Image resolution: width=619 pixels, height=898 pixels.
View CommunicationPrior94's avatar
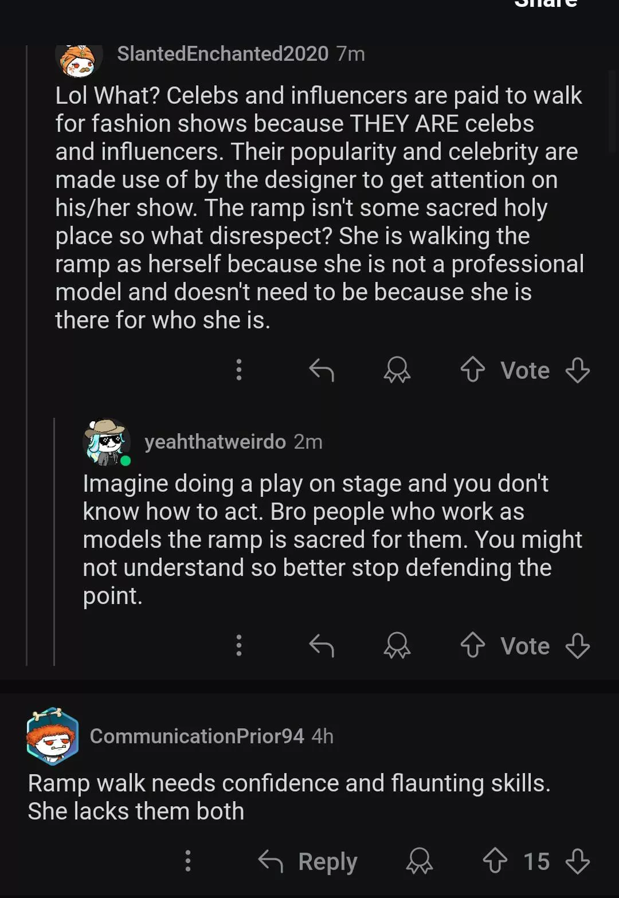pyautogui.click(x=52, y=736)
